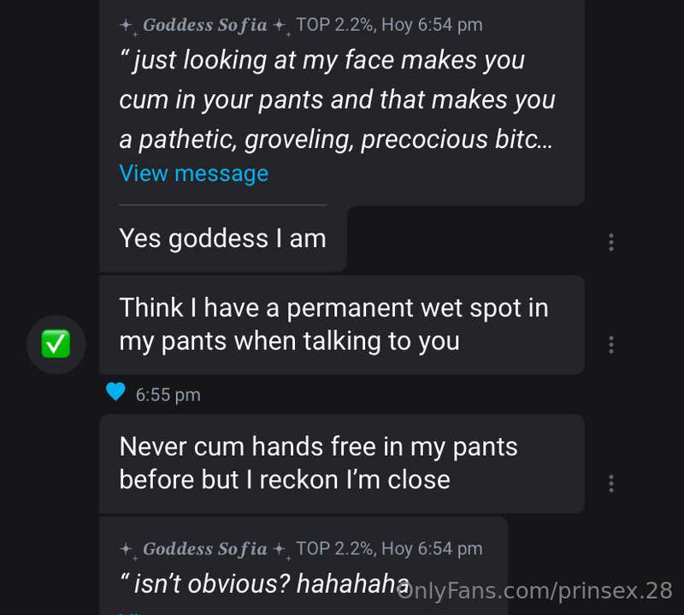This screenshot has height=615, width=684.
Task: Click sparkle icon before top Goddess Sofia name
Action: point(128,27)
